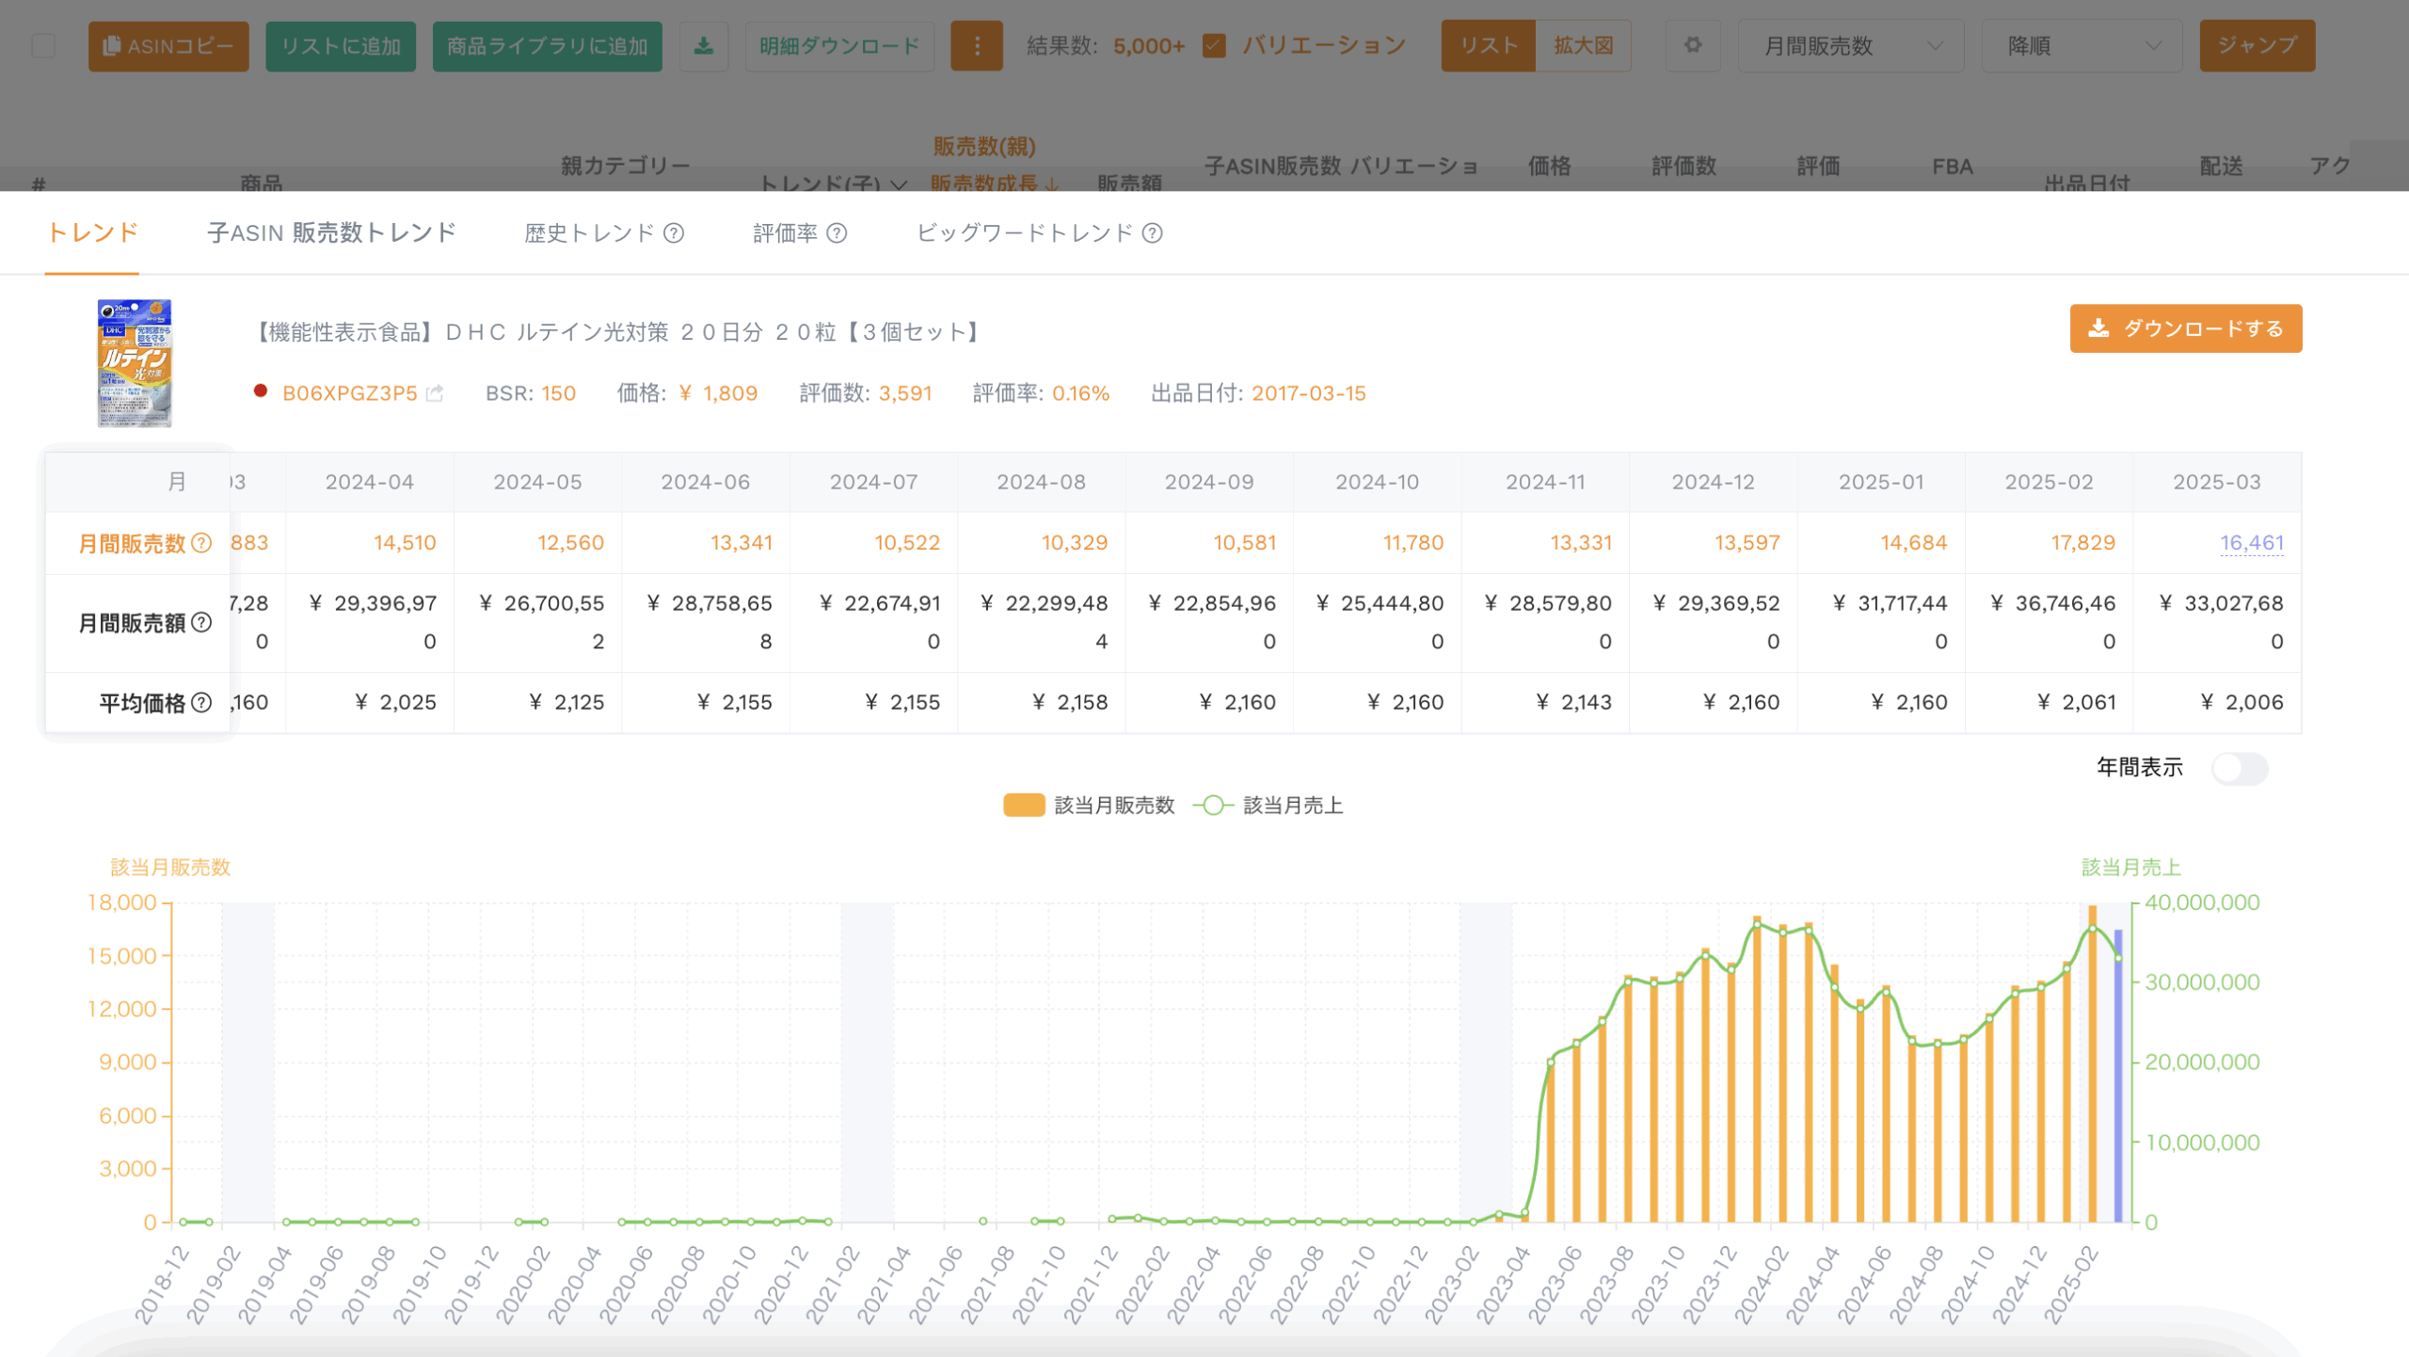Image resolution: width=2409 pixels, height=1357 pixels.
Task: Select the トレンド tab
Action: tap(92, 232)
